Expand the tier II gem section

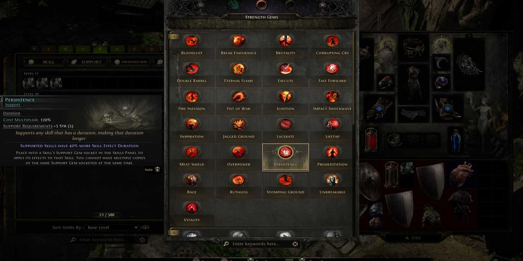174,233
